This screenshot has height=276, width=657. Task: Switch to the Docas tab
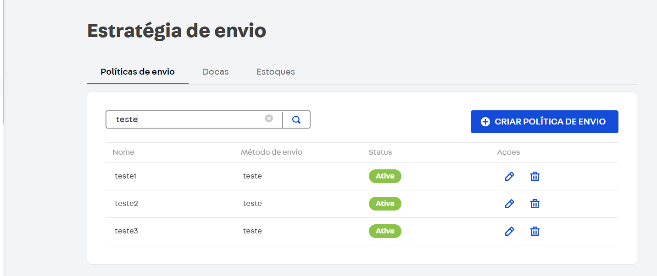pos(216,72)
